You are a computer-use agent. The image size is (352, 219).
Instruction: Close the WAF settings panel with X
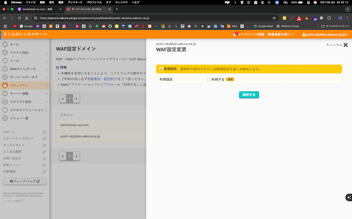pyautogui.click(x=346, y=45)
